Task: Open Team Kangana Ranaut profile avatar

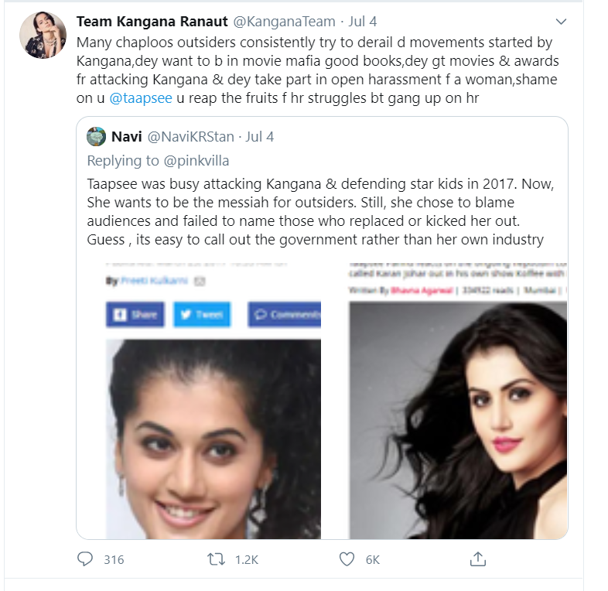Action: 43,35
